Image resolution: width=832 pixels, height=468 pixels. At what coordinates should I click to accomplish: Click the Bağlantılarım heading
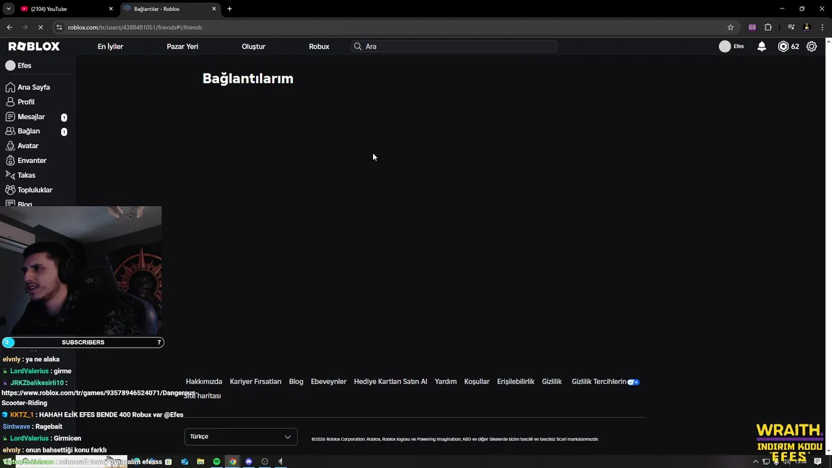[x=248, y=79]
